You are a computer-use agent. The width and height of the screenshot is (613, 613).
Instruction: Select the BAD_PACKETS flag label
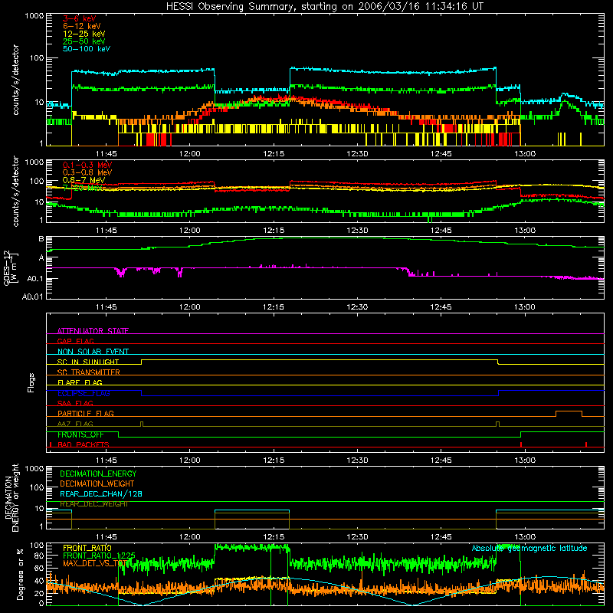point(83,444)
